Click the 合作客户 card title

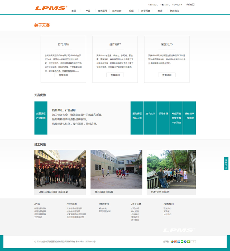[115, 44]
